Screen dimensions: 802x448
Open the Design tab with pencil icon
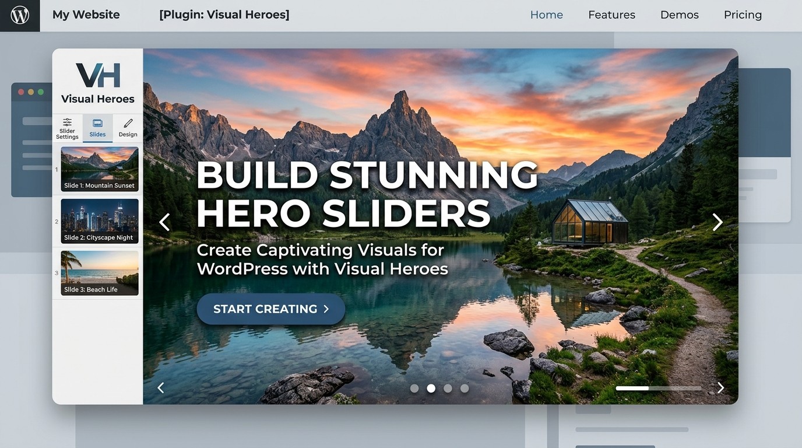point(128,128)
